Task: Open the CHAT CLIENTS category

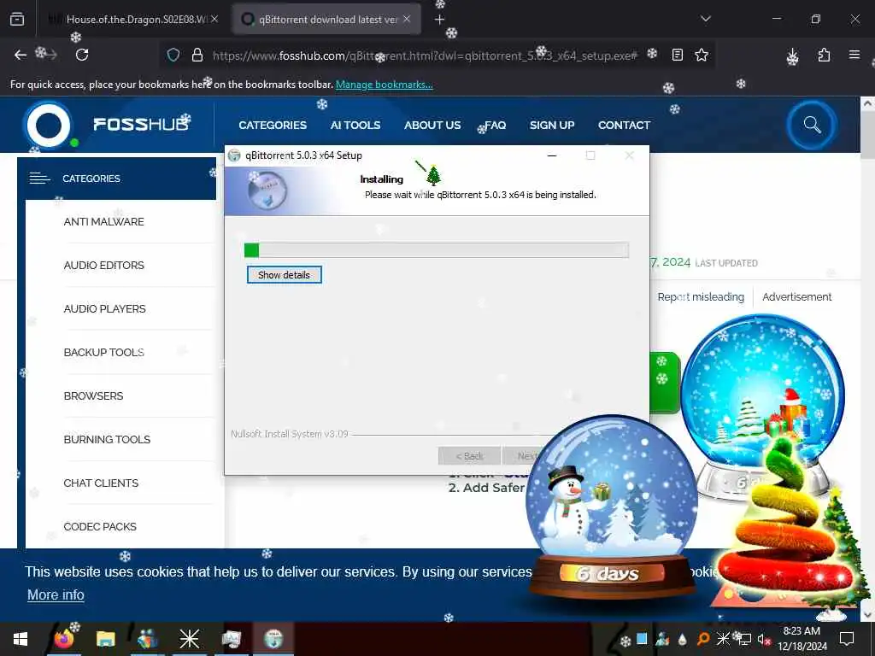Action: point(101,483)
